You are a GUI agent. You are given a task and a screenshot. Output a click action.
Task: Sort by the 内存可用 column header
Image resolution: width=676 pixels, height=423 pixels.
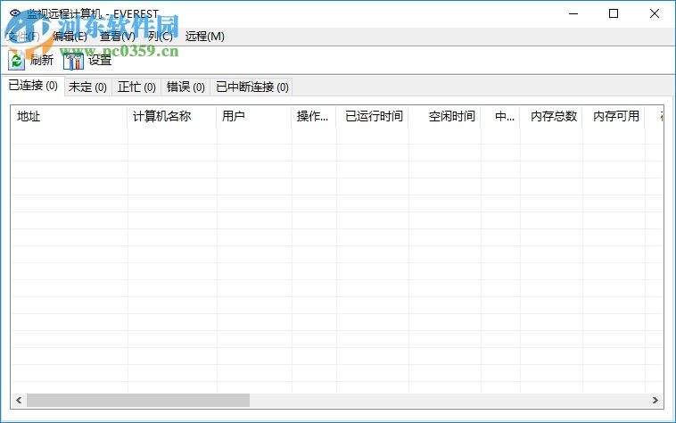pyautogui.click(x=614, y=116)
